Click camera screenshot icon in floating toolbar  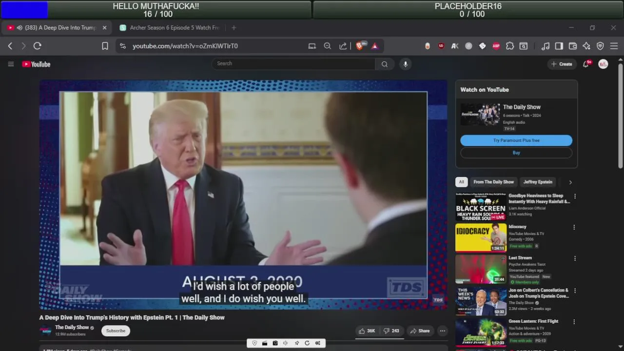pos(275,343)
